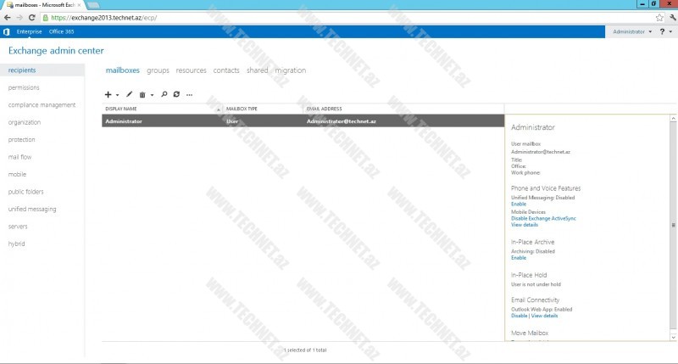Select the mailboxes tab
Viewport: 678px width, 364px height.
point(123,70)
